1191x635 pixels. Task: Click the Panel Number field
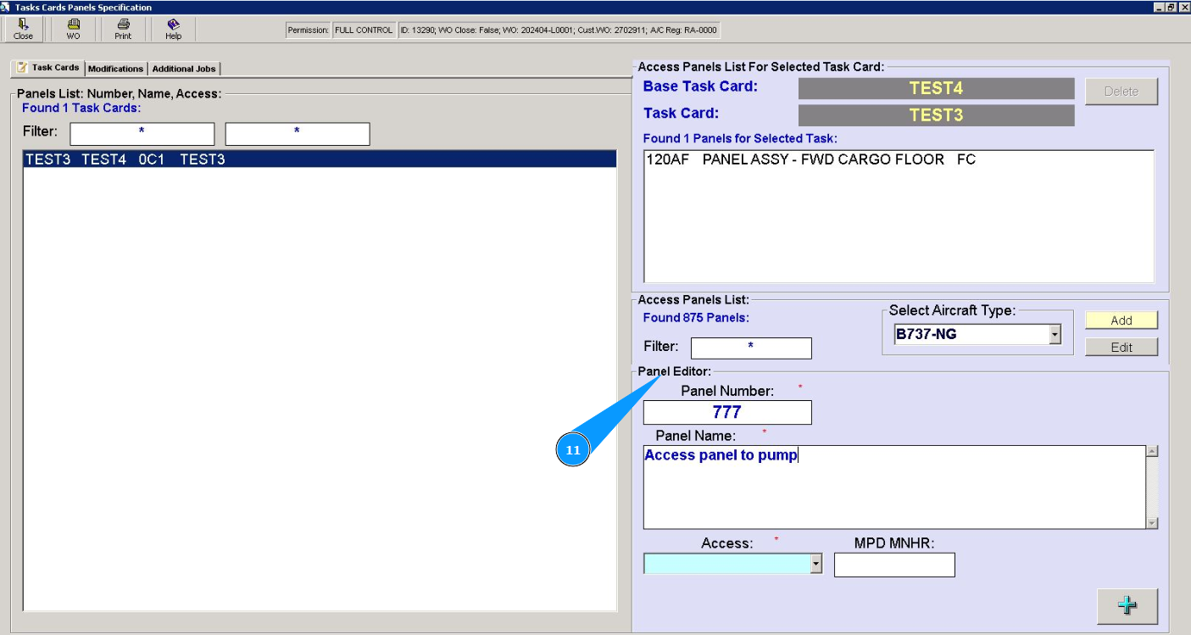point(727,412)
